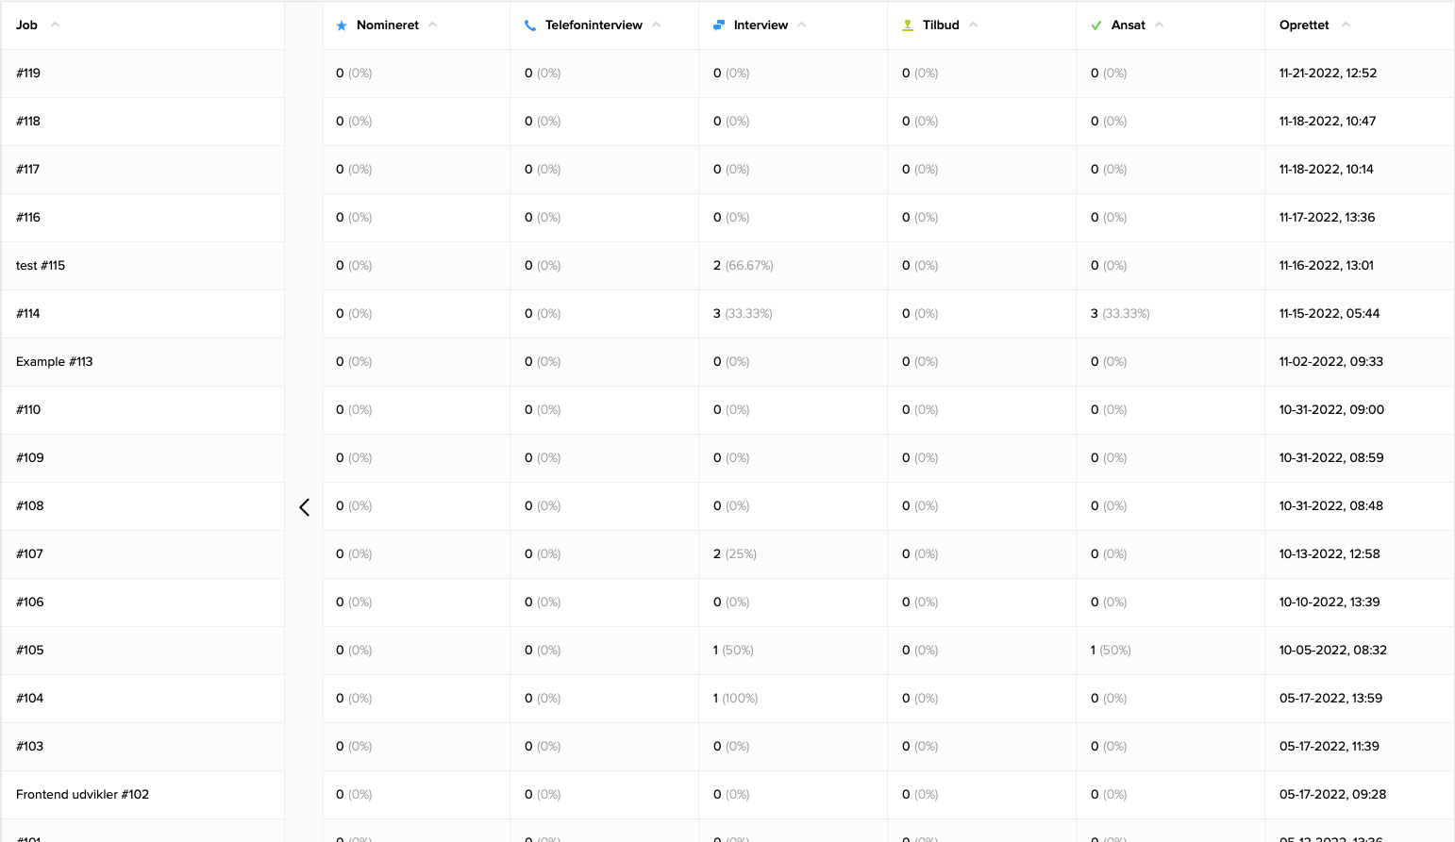
Task: Open job #119 in the list
Action: click(x=28, y=73)
